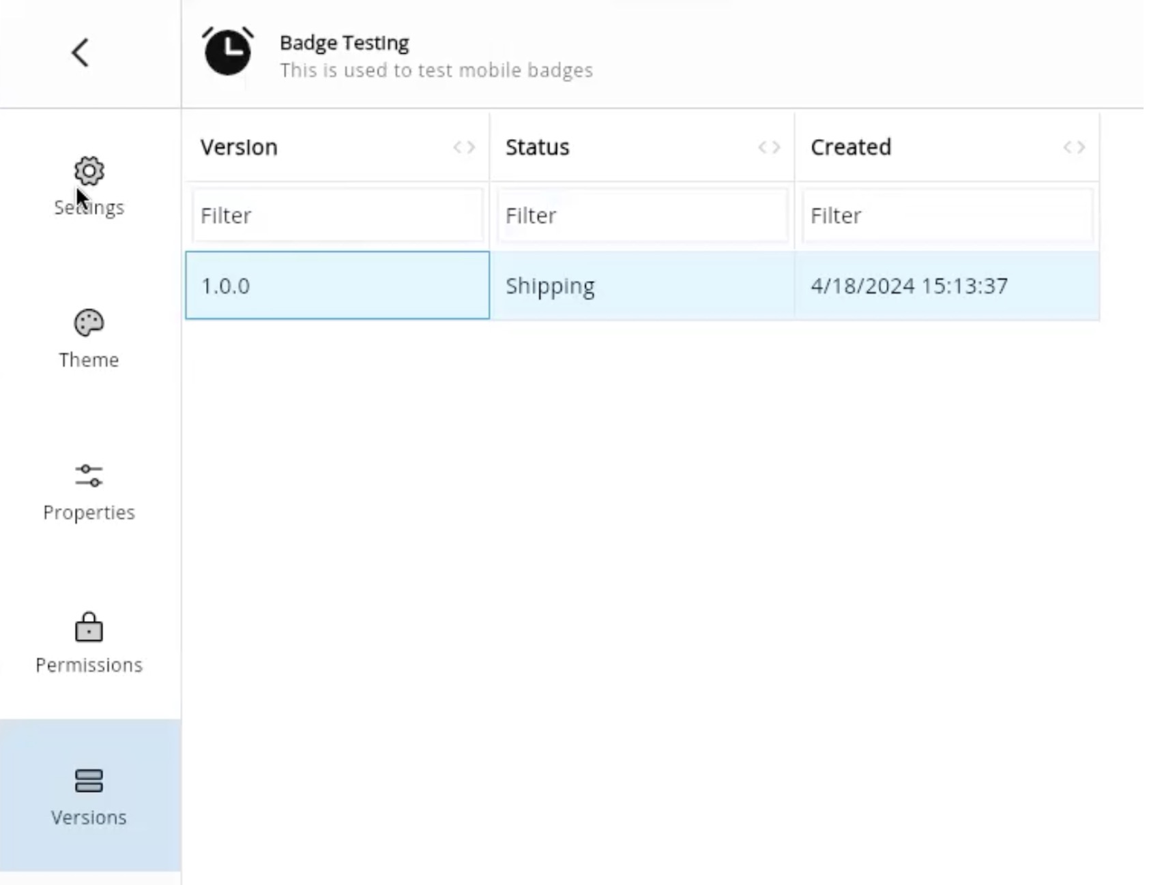Select the Versions stack icon
Image resolution: width=1149 pixels, height=885 pixels.
(89, 781)
